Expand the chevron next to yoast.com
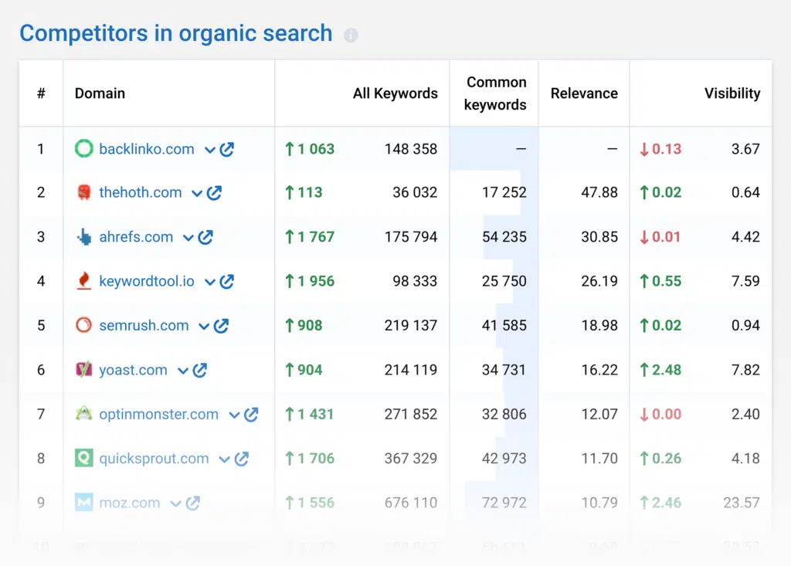This screenshot has width=791, height=566. (183, 371)
